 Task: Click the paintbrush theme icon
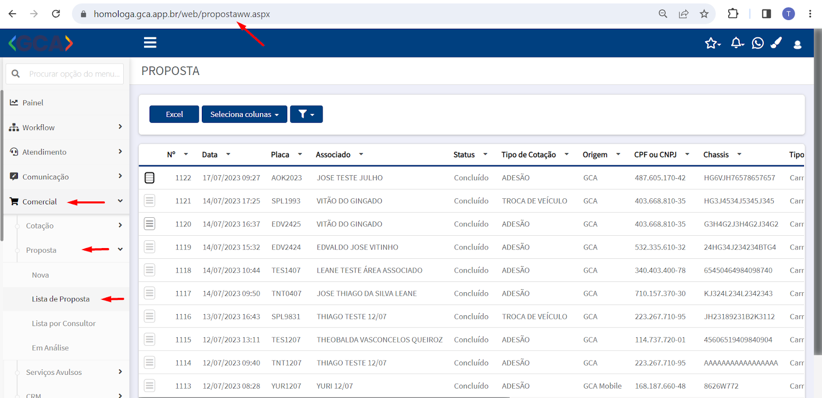point(776,43)
